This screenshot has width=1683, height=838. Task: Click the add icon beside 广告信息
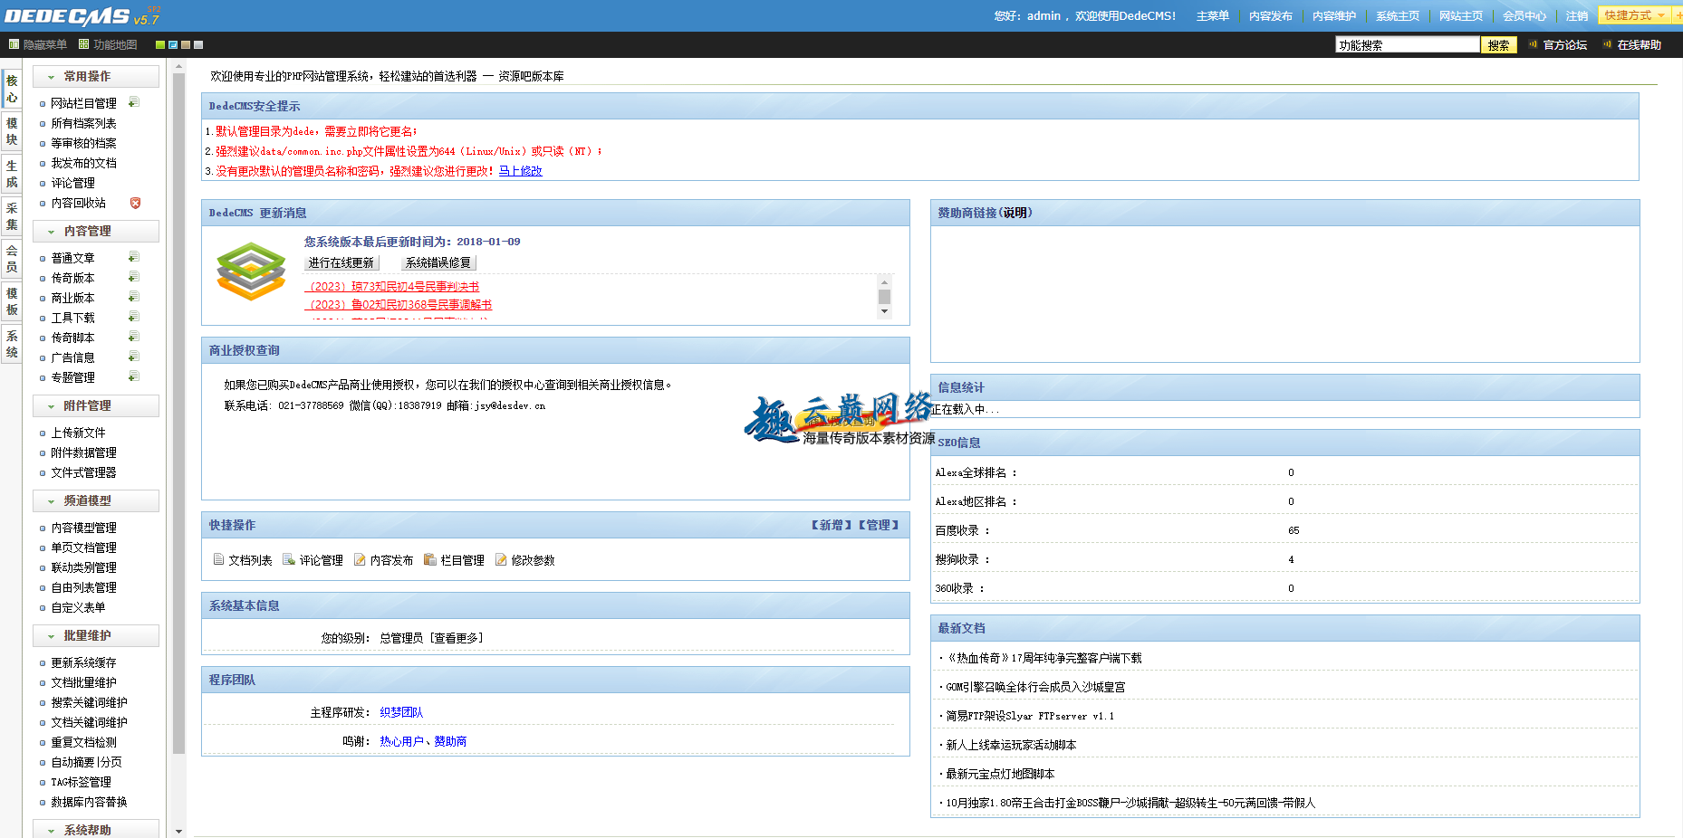[134, 357]
